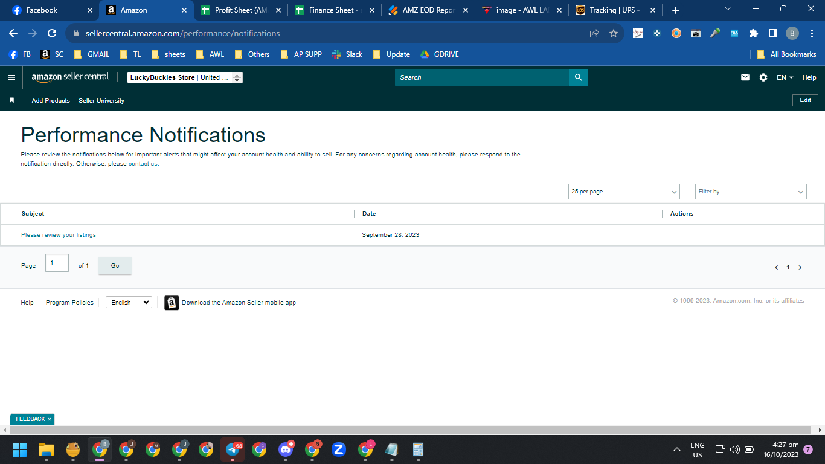825x464 pixels.
Task: Open Zoom from the taskbar
Action: coord(339,449)
